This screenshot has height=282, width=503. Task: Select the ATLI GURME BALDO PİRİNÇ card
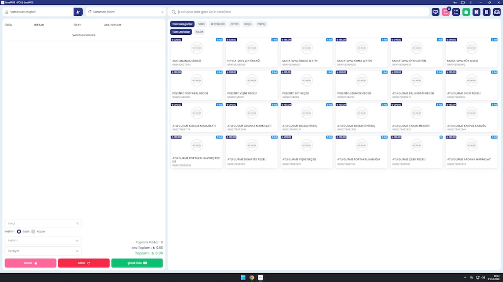point(307,117)
